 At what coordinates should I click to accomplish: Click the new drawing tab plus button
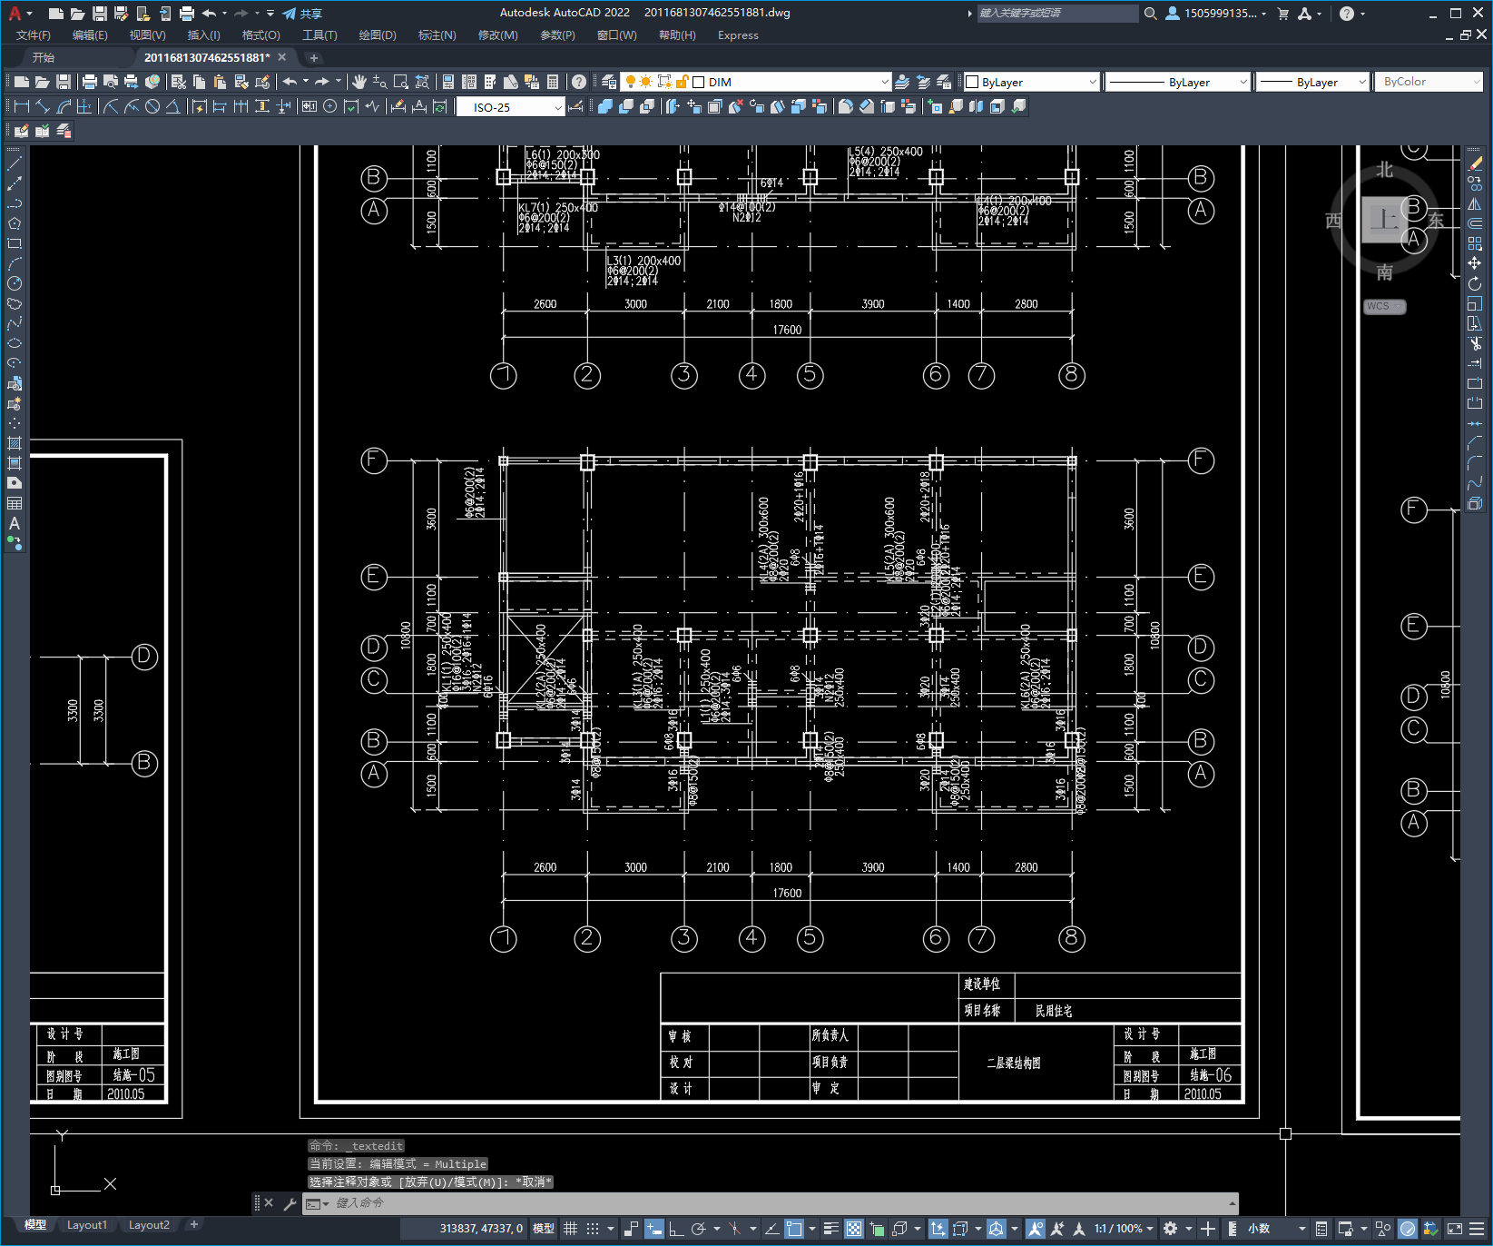(314, 57)
